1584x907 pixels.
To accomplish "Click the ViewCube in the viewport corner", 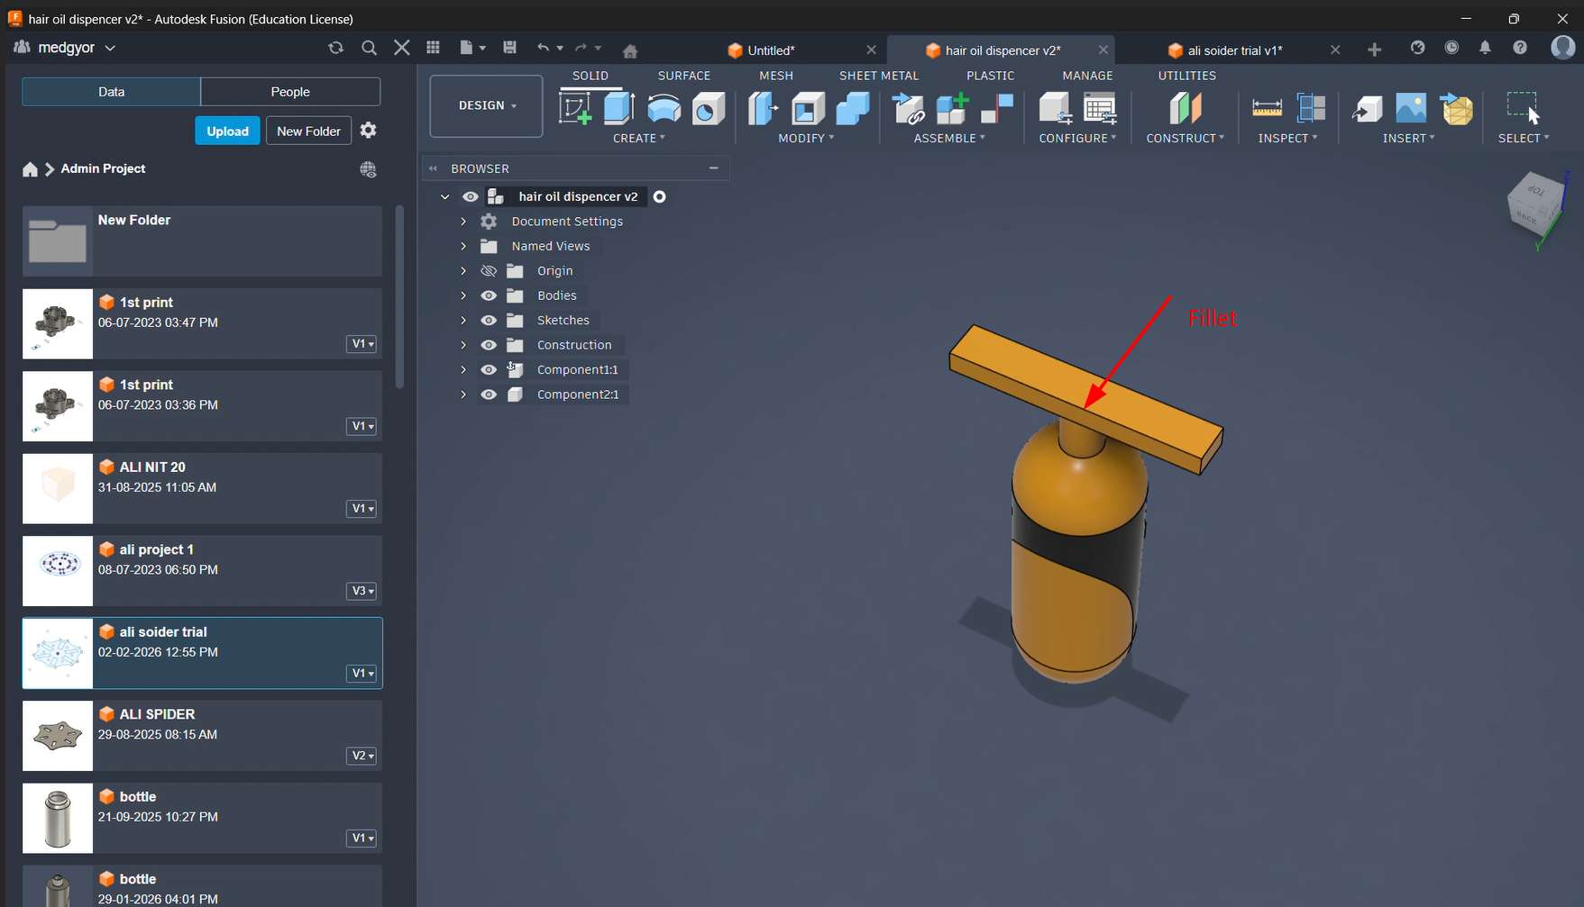I will pos(1534,205).
